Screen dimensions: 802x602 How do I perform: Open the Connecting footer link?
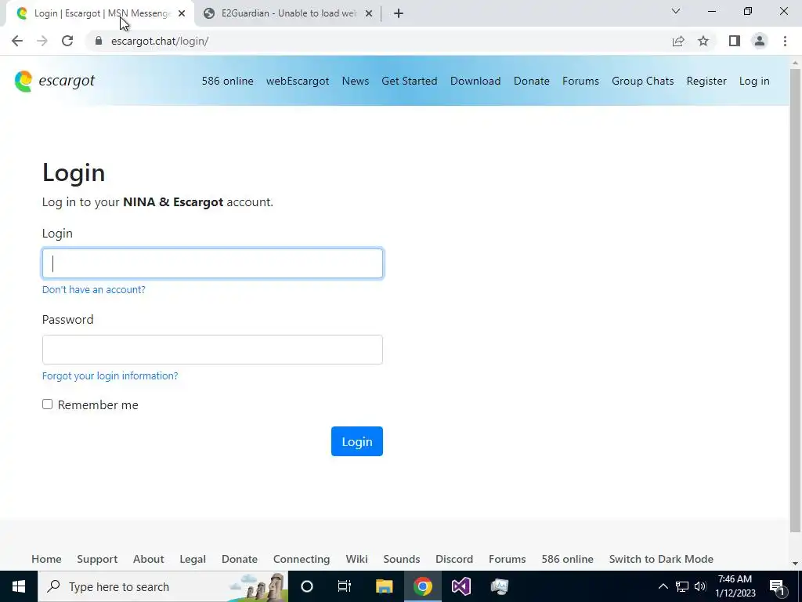(302, 559)
